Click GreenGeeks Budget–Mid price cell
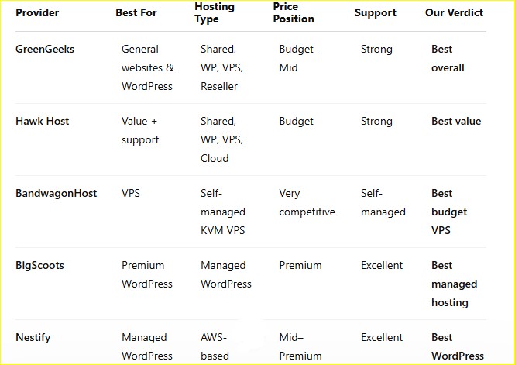This screenshot has width=515, height=365. point(299,58)
